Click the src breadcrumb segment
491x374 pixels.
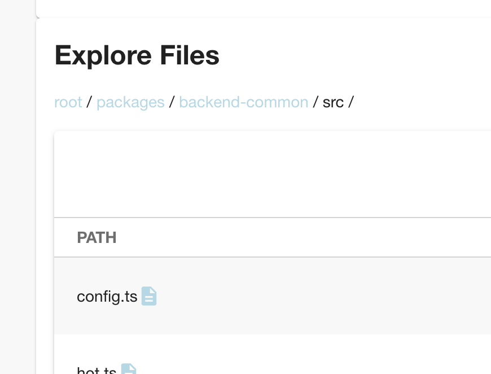[x=334, y=102]
